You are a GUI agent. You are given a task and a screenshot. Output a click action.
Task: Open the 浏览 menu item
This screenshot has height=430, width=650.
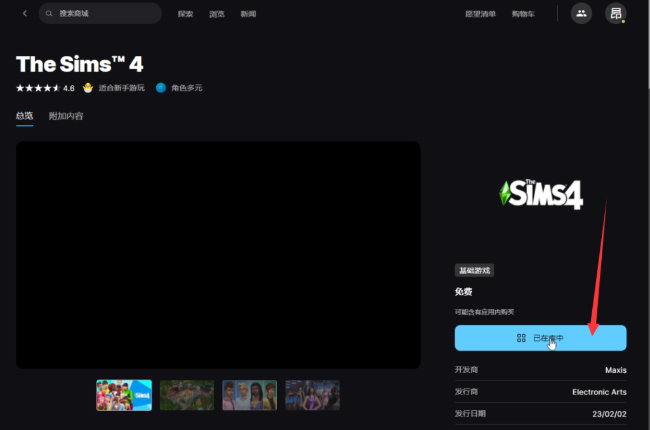coord(217,14)
